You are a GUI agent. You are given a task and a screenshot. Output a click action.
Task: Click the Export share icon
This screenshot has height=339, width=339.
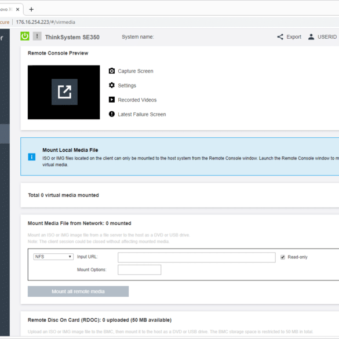(x=280, y=37)
